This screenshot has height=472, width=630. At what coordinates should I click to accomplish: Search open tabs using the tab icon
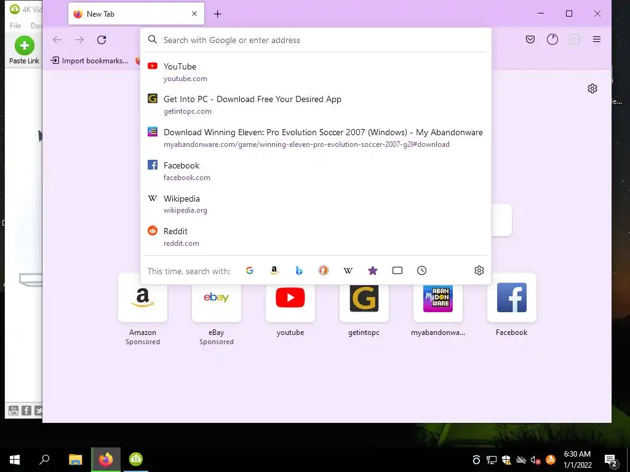point(397,270)
